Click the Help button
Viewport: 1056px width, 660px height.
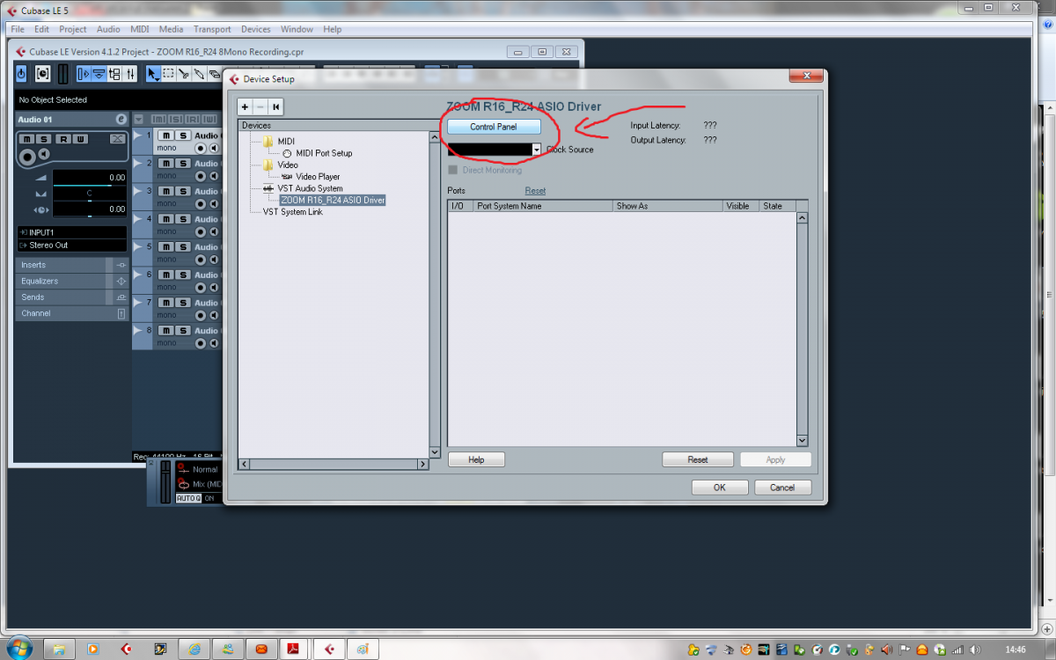coord(476,459)
